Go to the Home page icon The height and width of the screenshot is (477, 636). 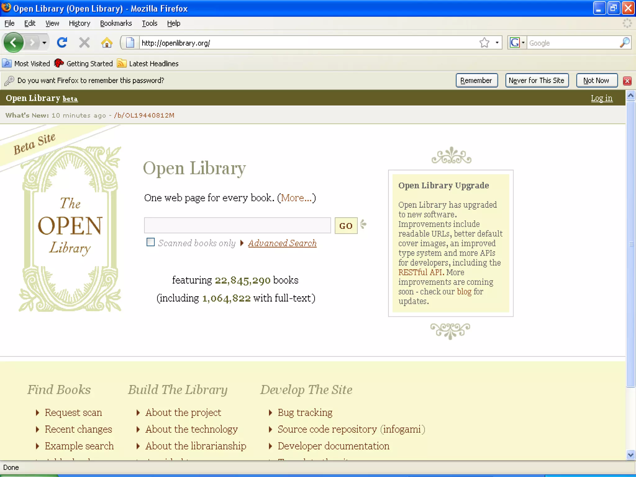(107, 43)
